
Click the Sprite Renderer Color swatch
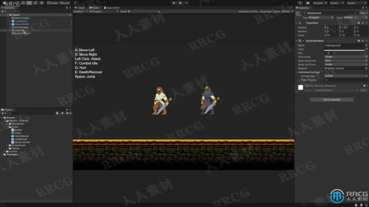(344, 49)
